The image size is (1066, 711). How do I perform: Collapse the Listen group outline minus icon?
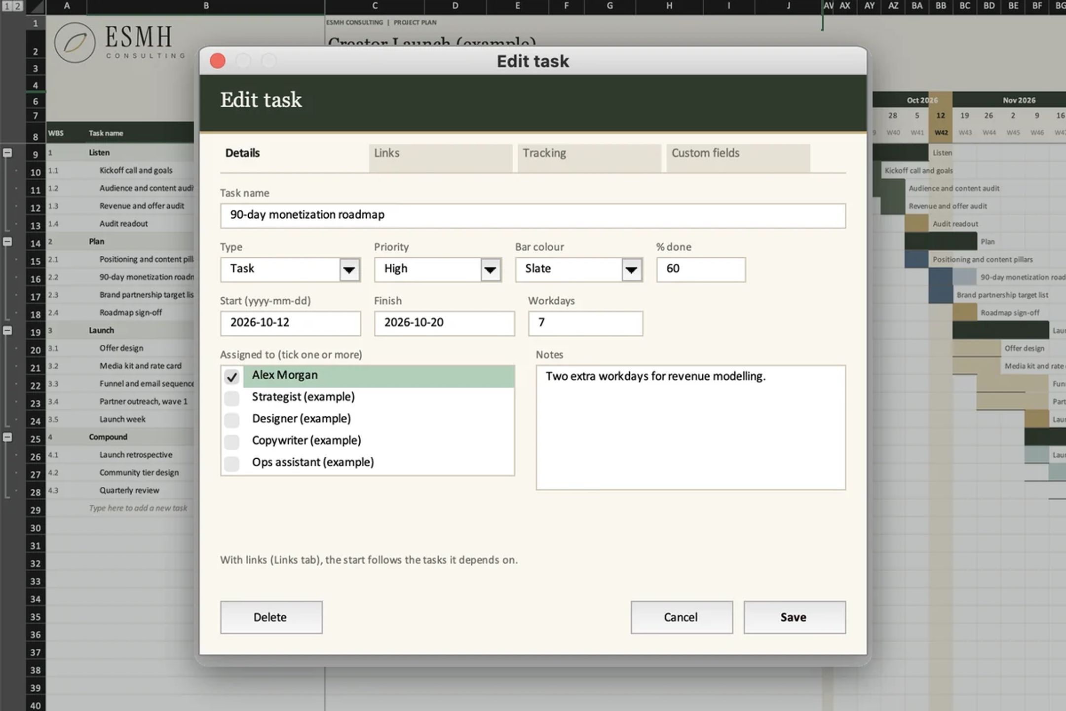(7, 153)
